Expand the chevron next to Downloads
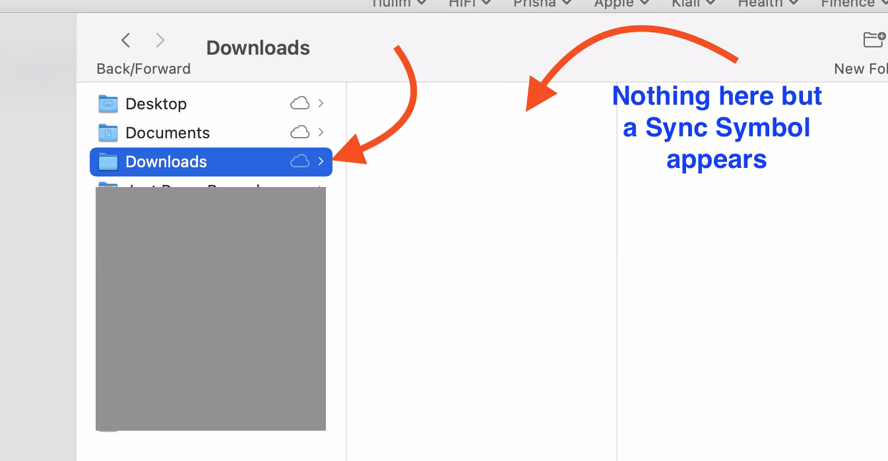 (x=321, y=161)
